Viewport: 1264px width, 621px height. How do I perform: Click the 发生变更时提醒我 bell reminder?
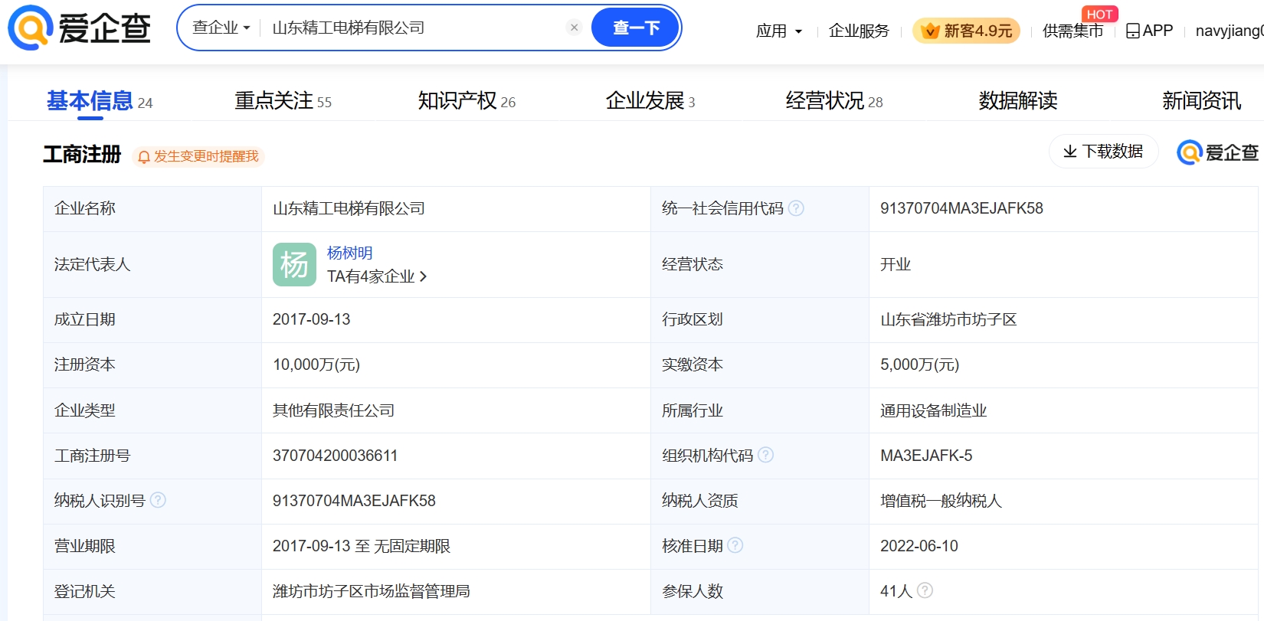[x=198, y=156]
